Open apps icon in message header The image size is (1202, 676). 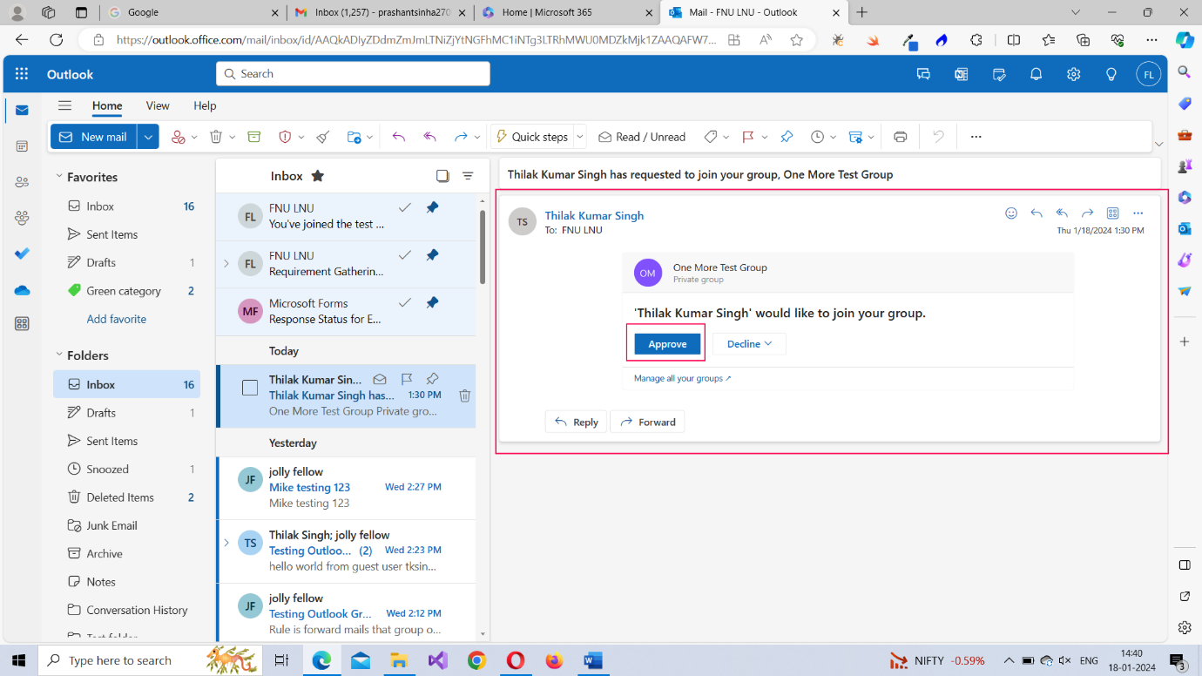pos(1112,213)
